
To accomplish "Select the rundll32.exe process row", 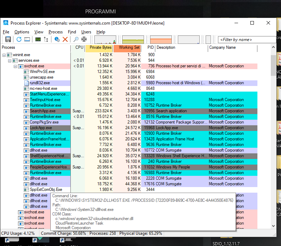I will pos(129,83).
